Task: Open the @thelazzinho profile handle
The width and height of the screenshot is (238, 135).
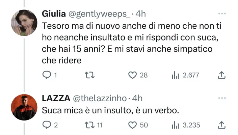Action: (99, 98)
